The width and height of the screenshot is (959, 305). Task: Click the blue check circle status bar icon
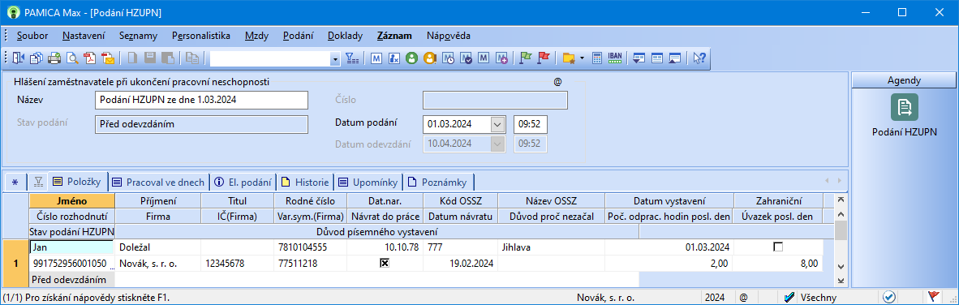(889, 297)
